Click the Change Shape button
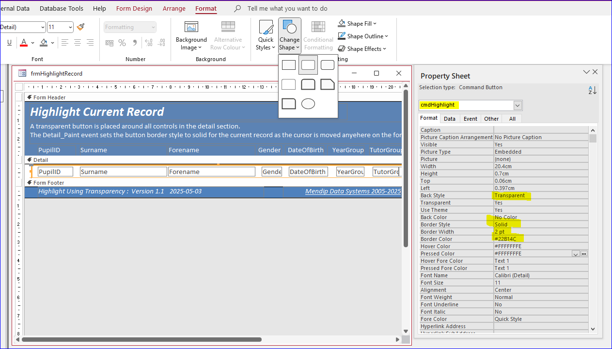This screenshot has width=612, height=349. 289,35
